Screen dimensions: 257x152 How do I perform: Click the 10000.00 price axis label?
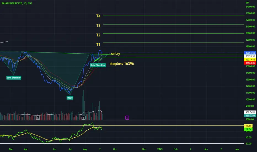(x=250, y=99)
